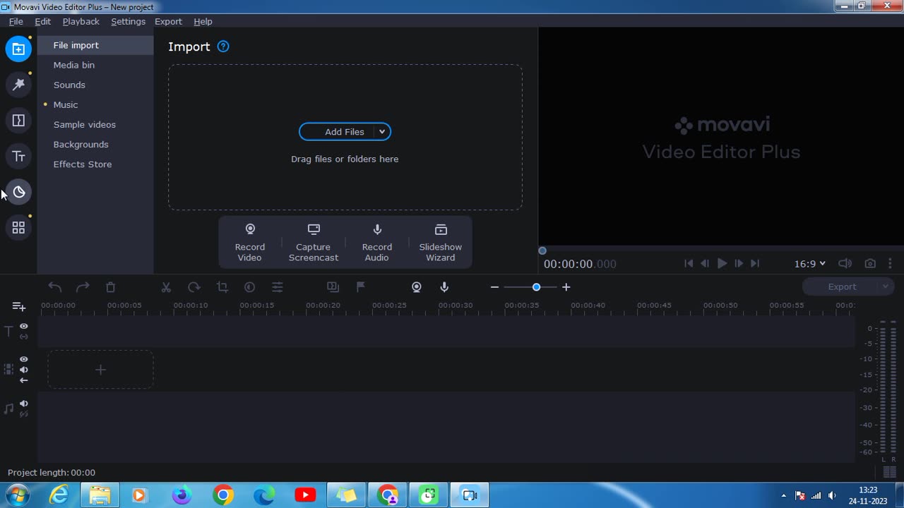Select the Media bin tab
Image resolution: width=904 pixels, height=508 pixels.
click(x=95, y=65)
